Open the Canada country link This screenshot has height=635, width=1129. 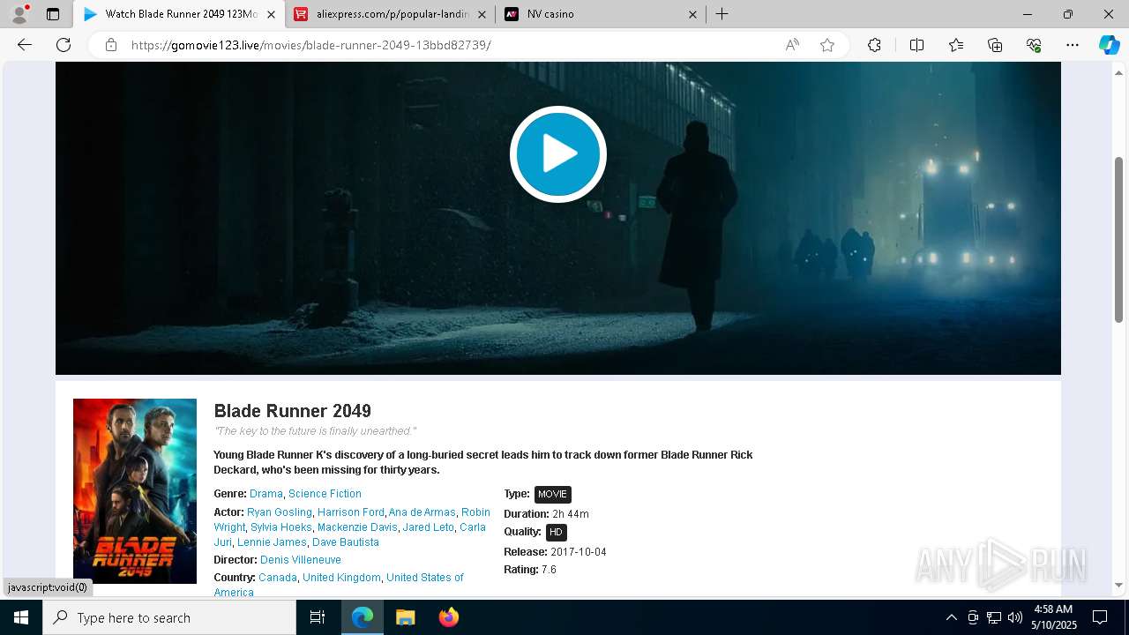(x=278, y=578)
